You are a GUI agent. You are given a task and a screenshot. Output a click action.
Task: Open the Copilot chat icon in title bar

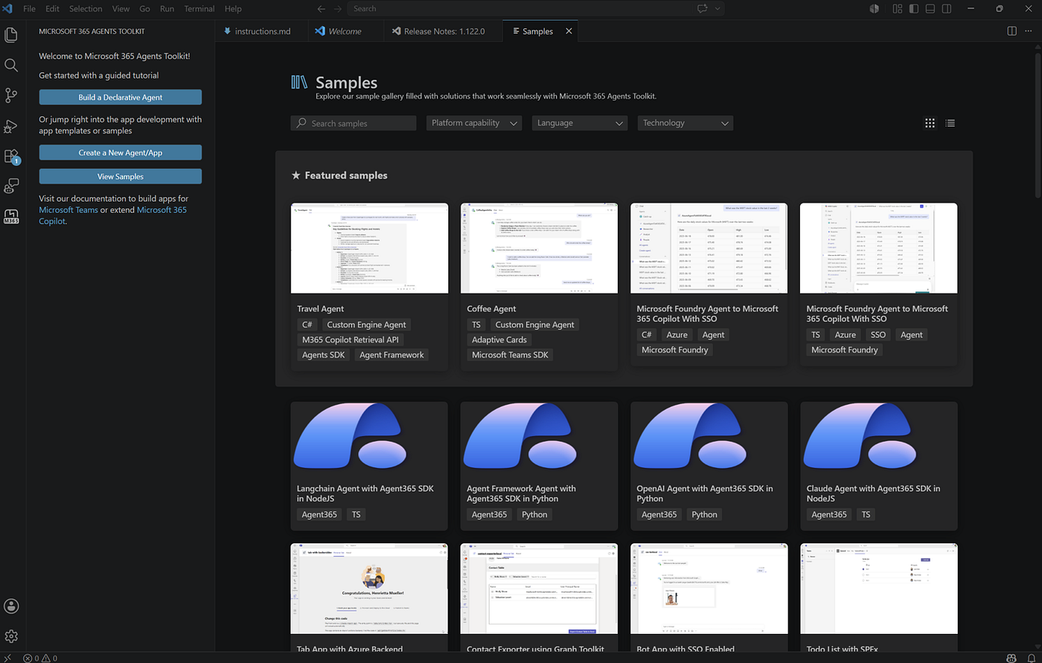pos(702,9)
